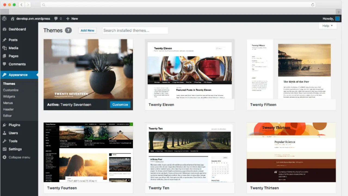
Task: Select the Twenty Ten theme screenshot
Action: coord(190,152)
